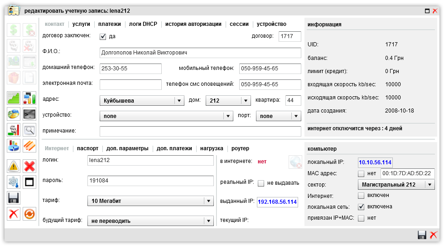
Task: Click the orange refresh arrows icon
Action: [x=29, y=213]
